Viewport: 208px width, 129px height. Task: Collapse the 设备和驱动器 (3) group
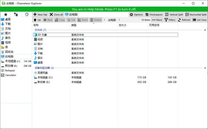205,68
